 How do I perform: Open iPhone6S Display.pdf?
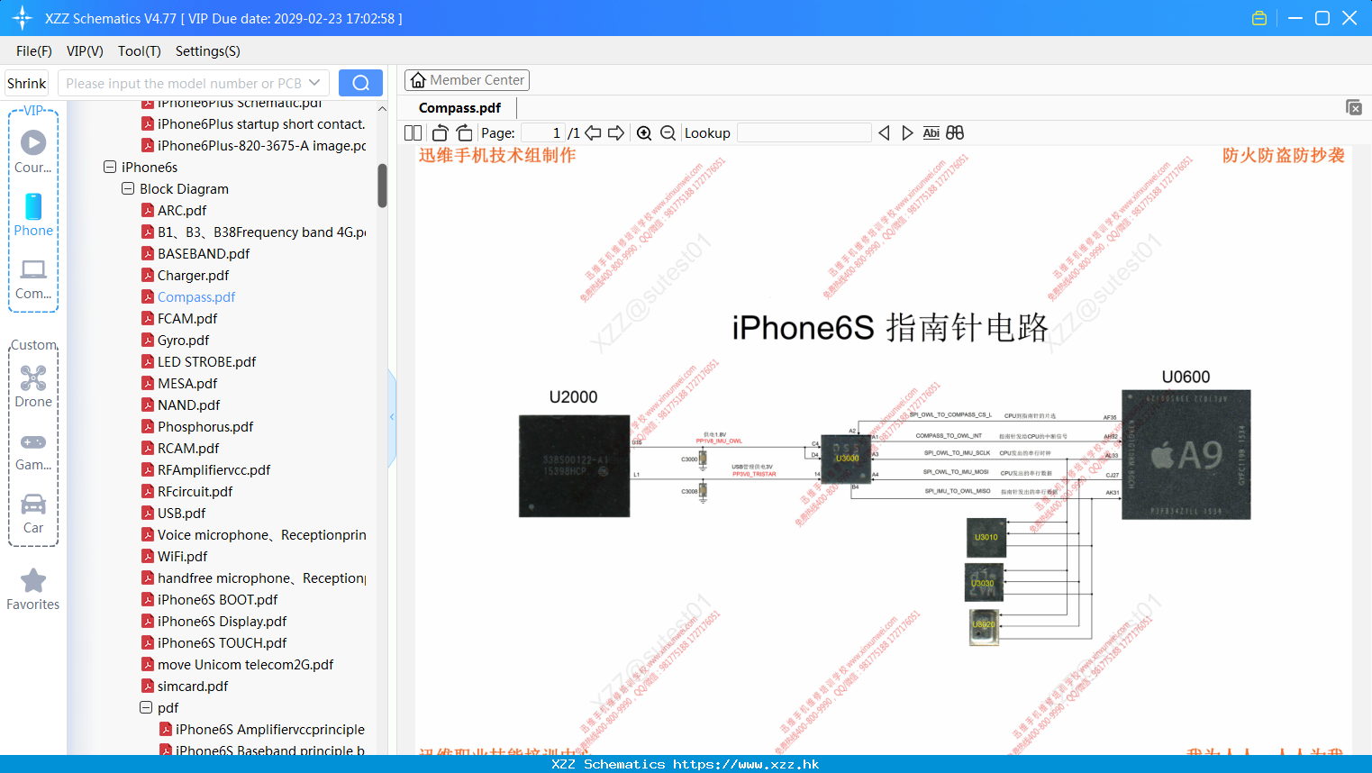(222, 621)
